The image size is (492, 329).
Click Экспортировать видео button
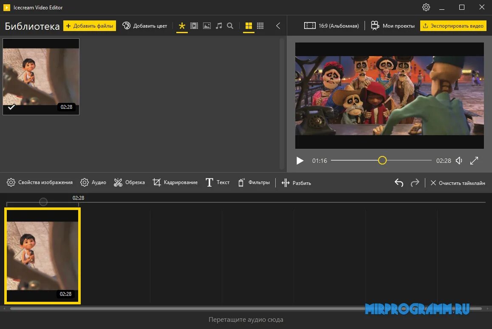(453, 26)
